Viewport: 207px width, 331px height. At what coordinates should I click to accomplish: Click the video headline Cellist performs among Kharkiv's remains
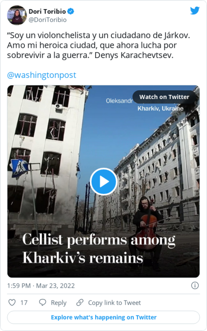99,249
